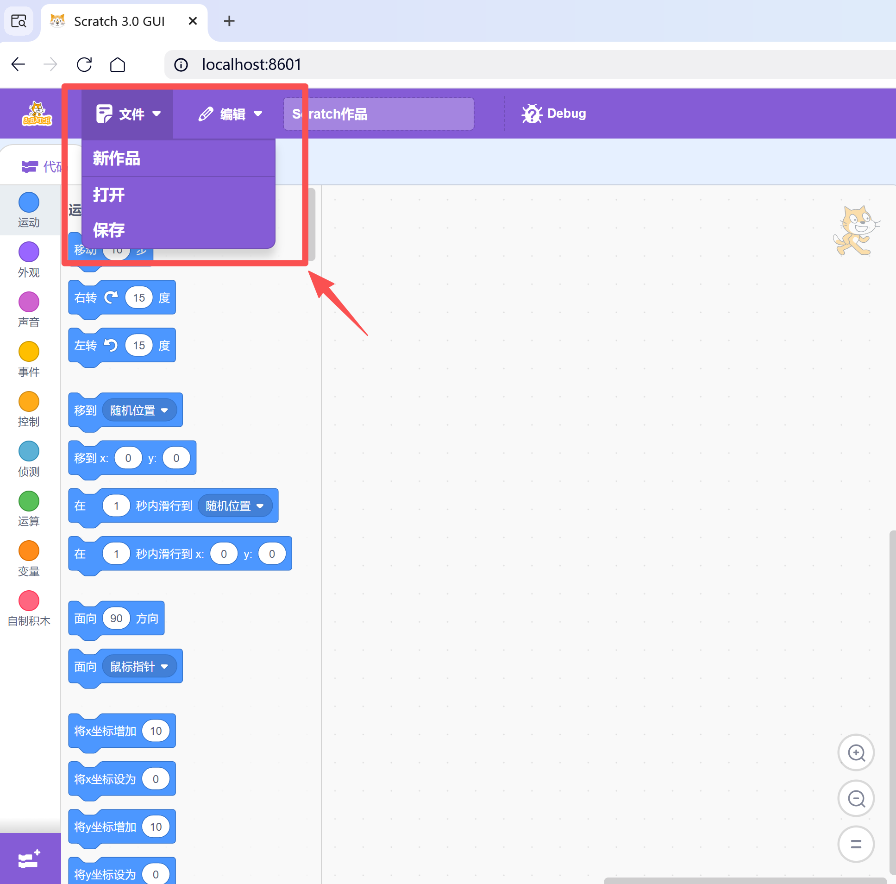Open 随机位置 dropdown in 移到 block

pos(138,410)
